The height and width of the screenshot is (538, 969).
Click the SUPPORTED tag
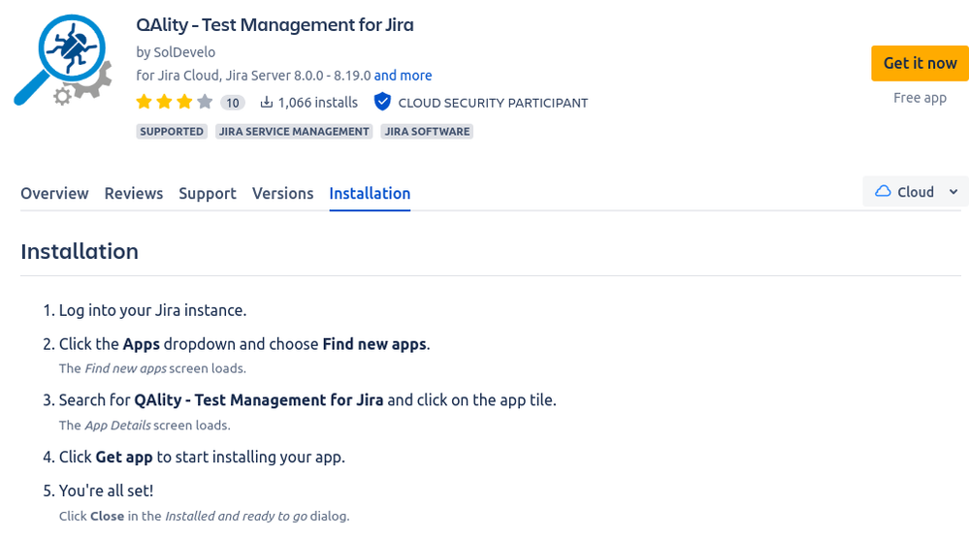pyautogui.click(x=171, y=132)
